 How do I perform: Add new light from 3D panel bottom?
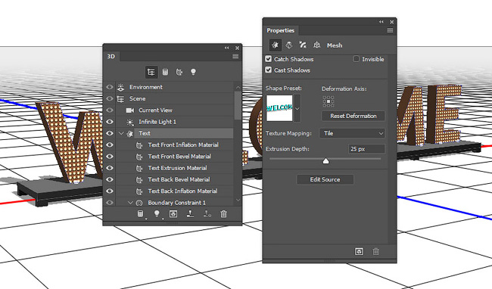coord(157,214)
